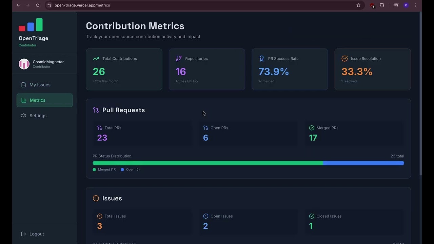Click the browser forward arrow

[x=28, y=5]
